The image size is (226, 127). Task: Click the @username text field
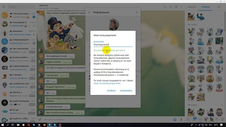113,45
